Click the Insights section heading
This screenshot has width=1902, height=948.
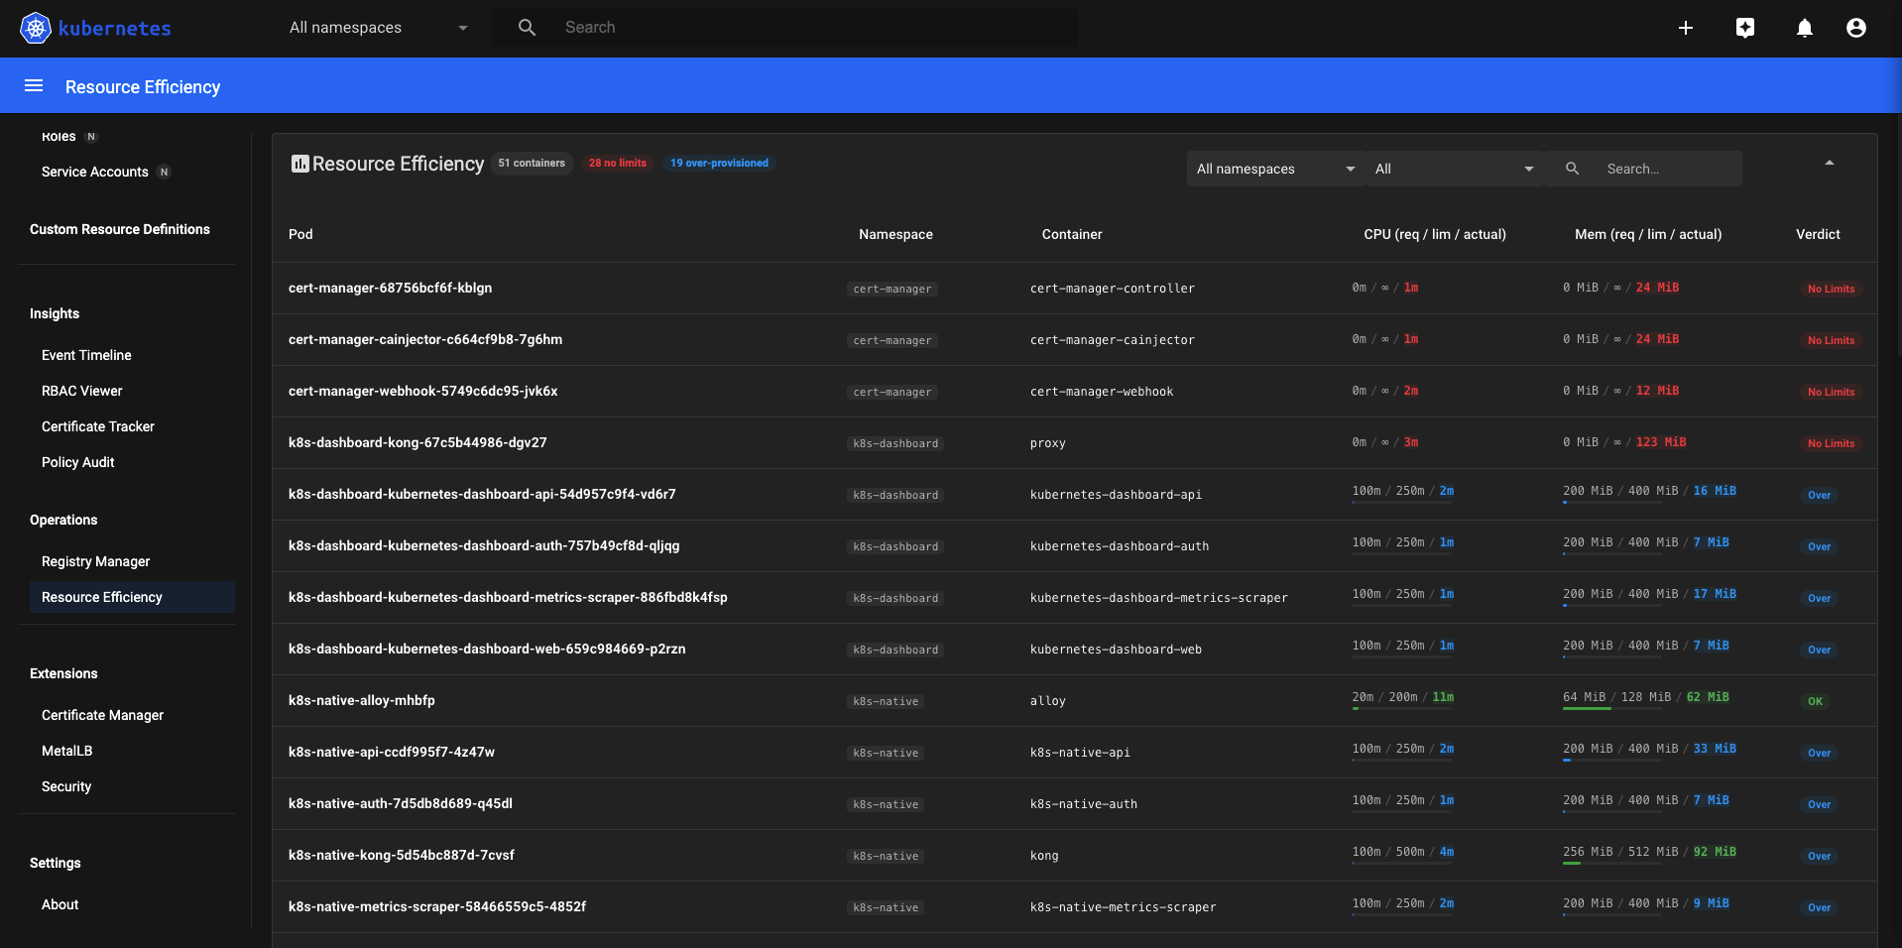click(x=55, y=313)
